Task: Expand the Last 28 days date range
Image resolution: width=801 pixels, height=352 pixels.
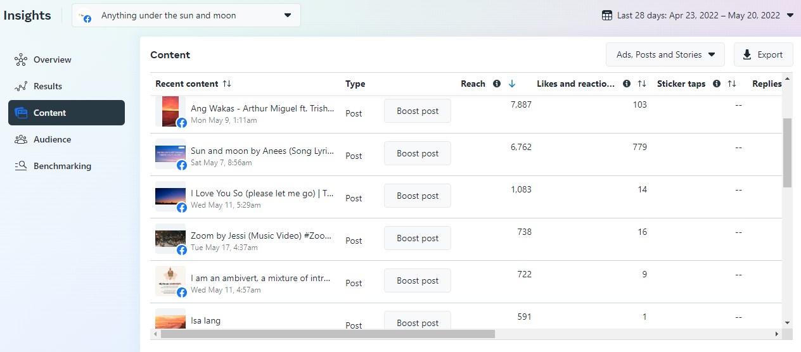Action: pos(790,15)
